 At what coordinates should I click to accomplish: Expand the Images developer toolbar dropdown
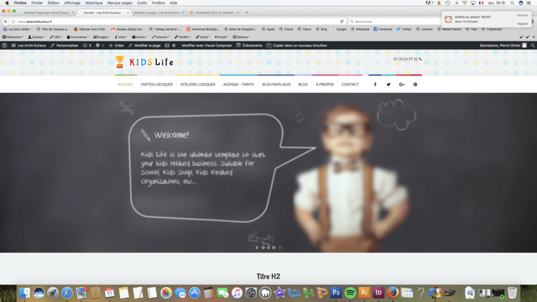pyautogui.click(x=102, y=37)
